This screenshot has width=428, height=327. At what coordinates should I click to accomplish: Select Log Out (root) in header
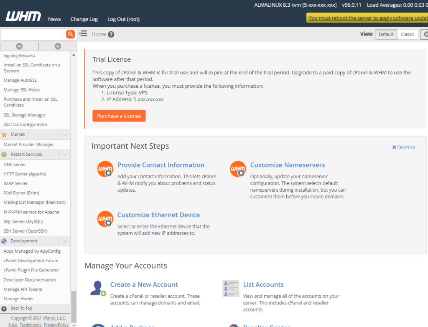pos(123,19)
